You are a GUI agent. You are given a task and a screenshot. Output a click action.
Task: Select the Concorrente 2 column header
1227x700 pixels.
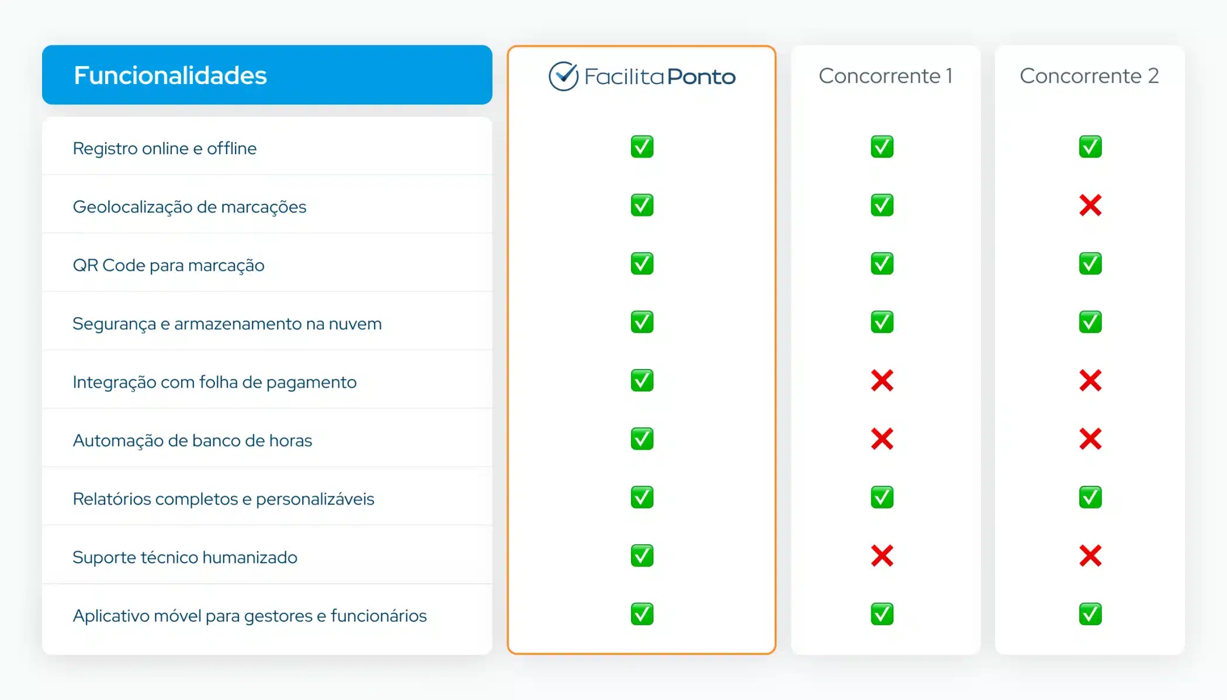click(x=1089, y=76)
